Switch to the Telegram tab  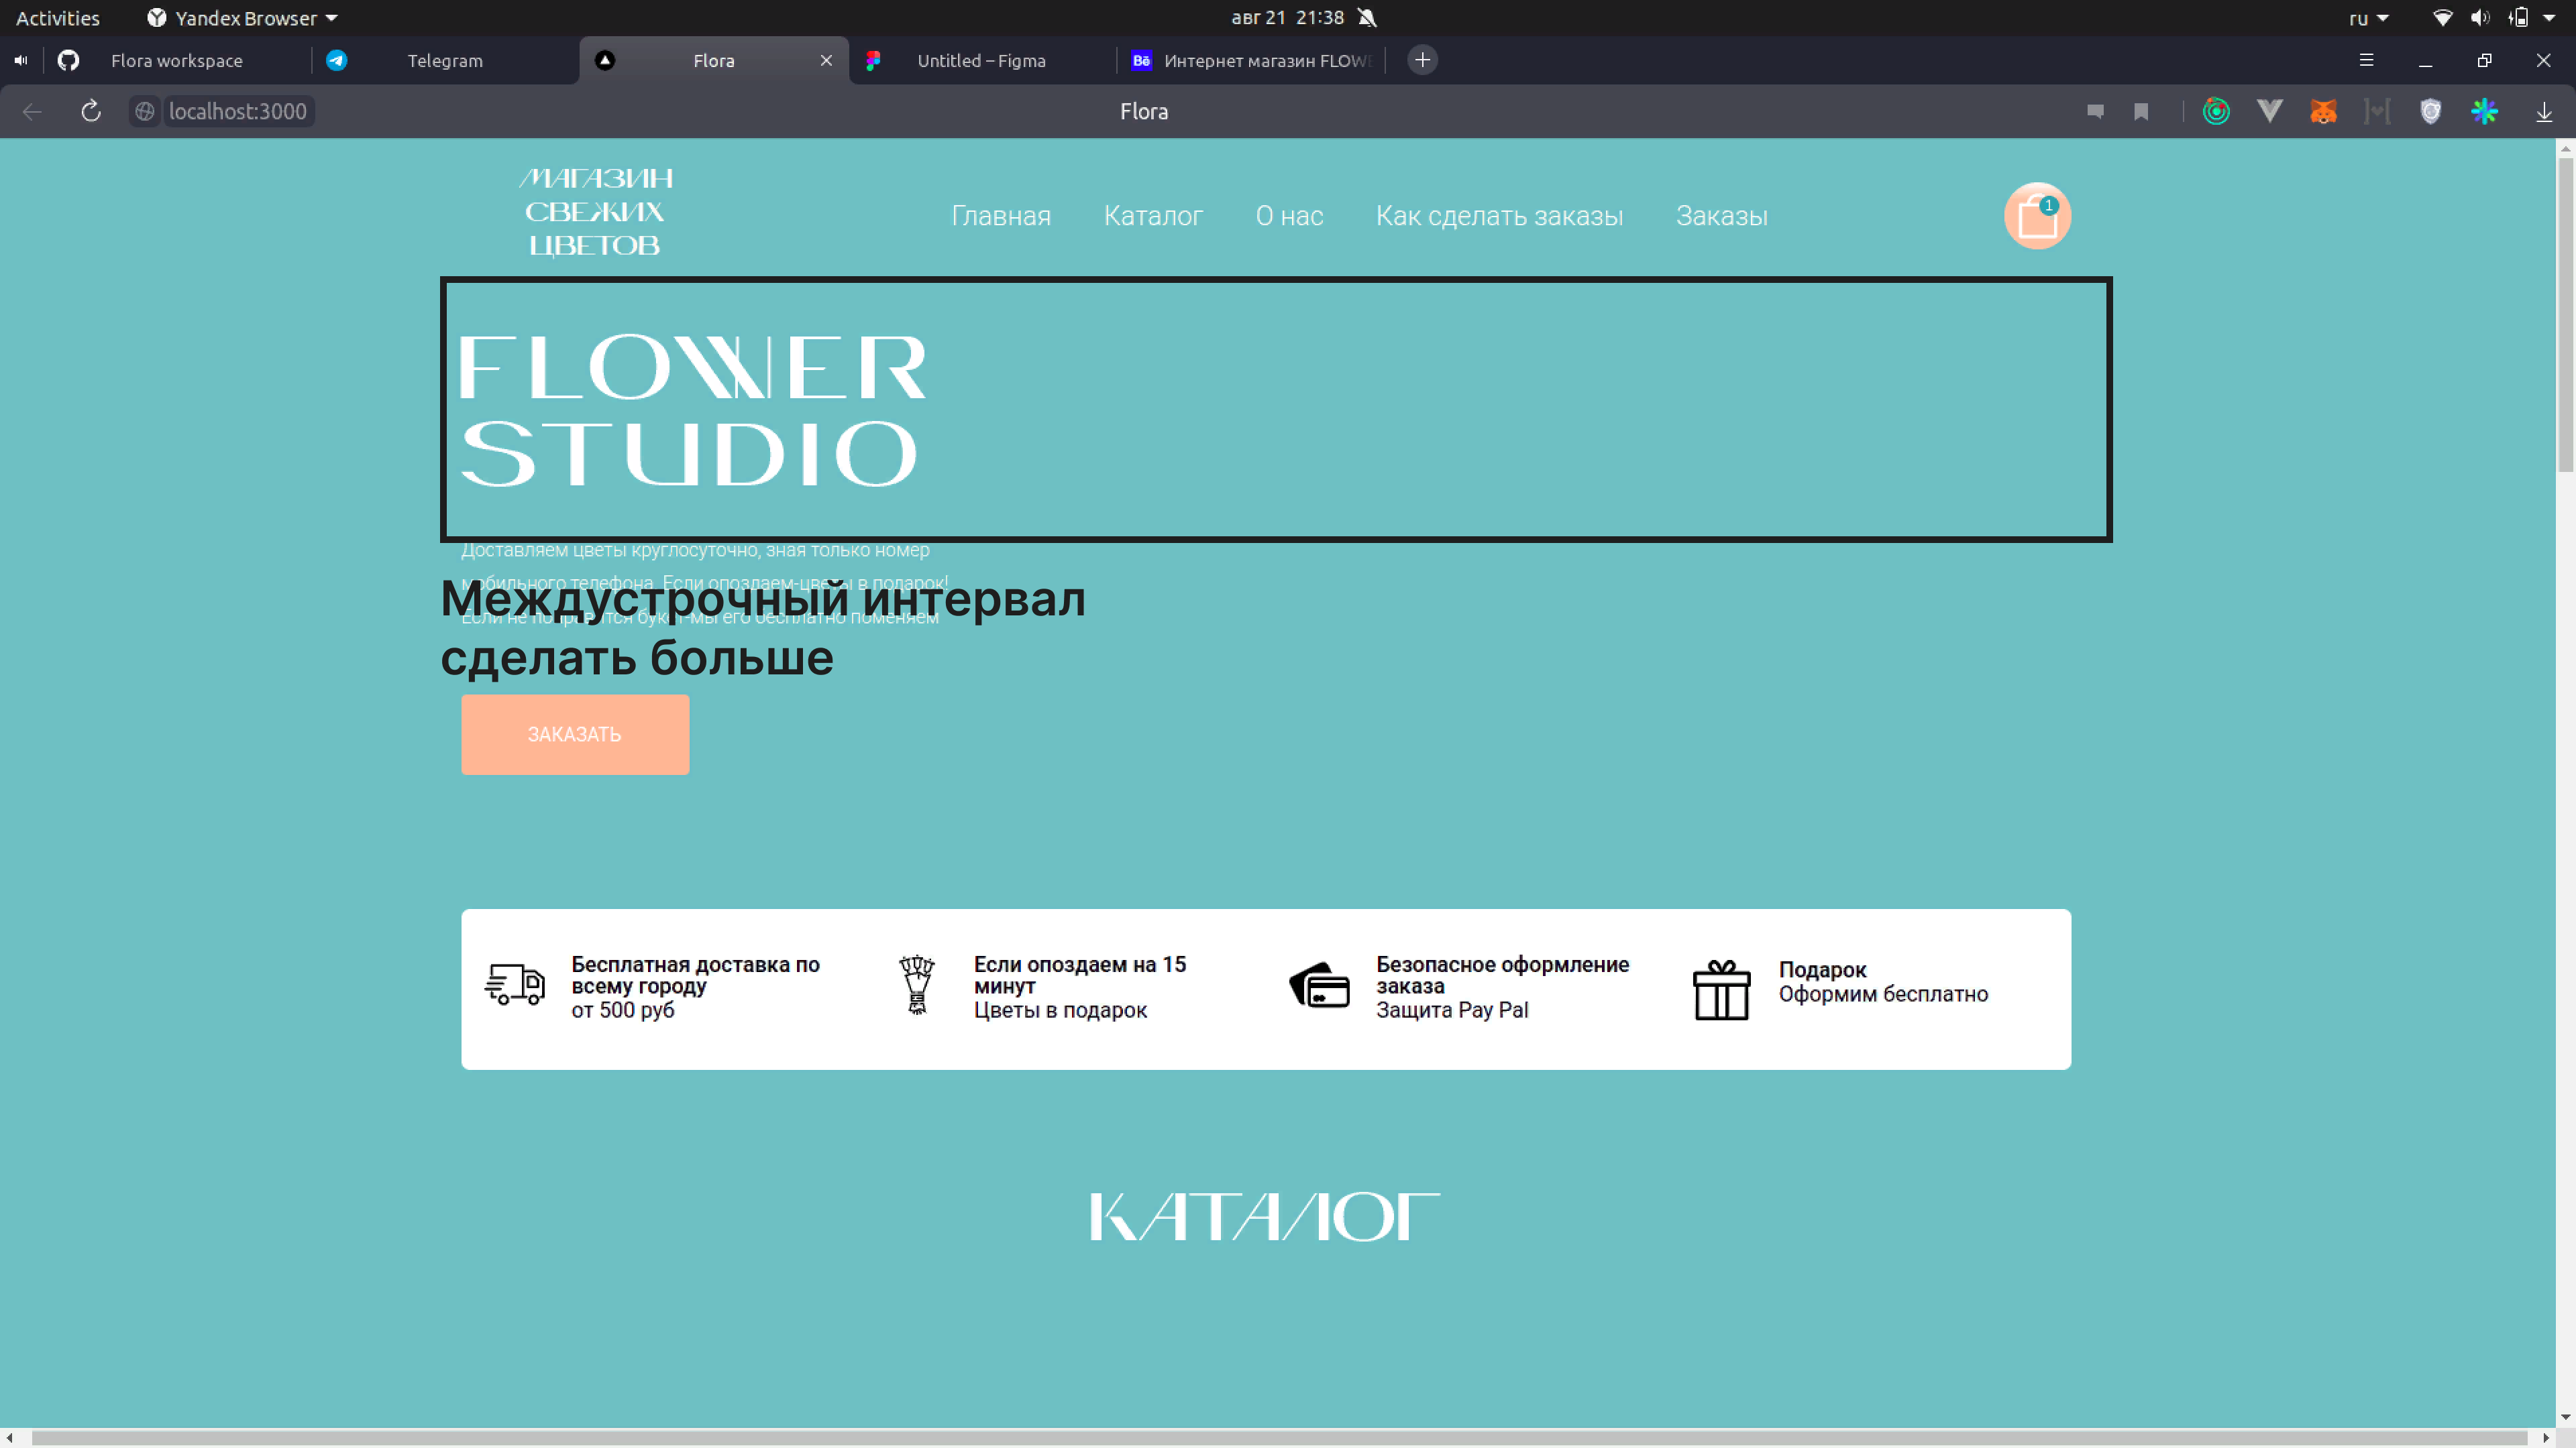click(x=444, y=60)
